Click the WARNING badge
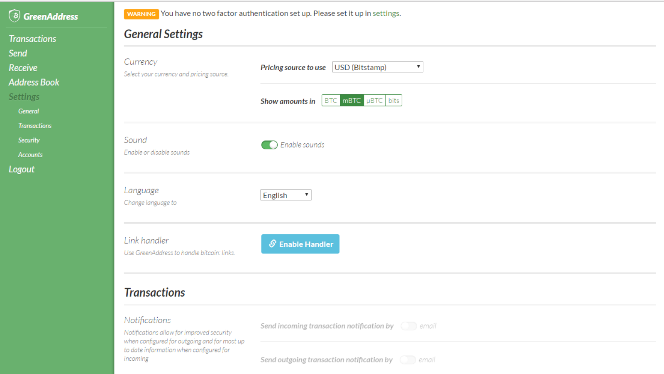The width and height of the screenshot is (664, 374). 142,14
